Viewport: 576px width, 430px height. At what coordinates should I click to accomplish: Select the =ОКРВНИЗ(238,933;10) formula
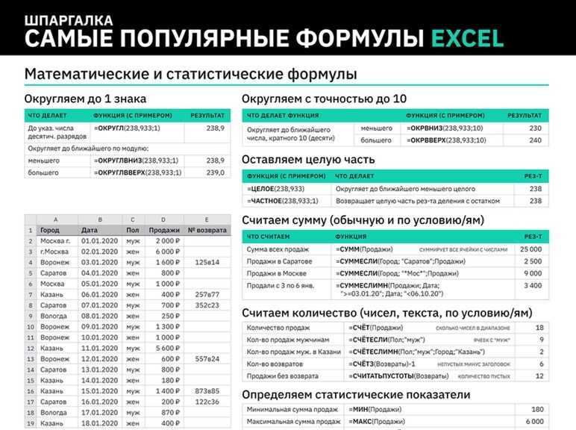445,128
